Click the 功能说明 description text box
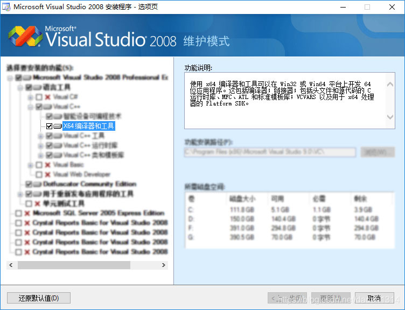 (290, 101)
